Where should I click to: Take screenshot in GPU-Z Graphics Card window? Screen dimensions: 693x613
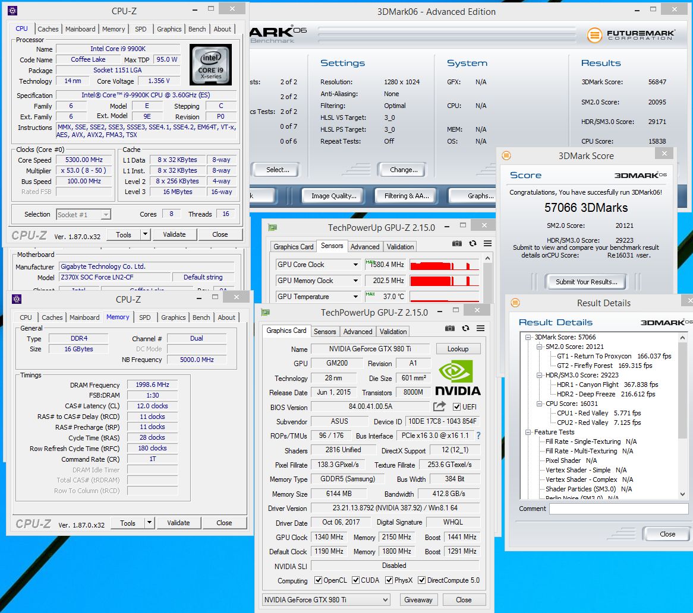pyautogui.click(x=450, y=328)
